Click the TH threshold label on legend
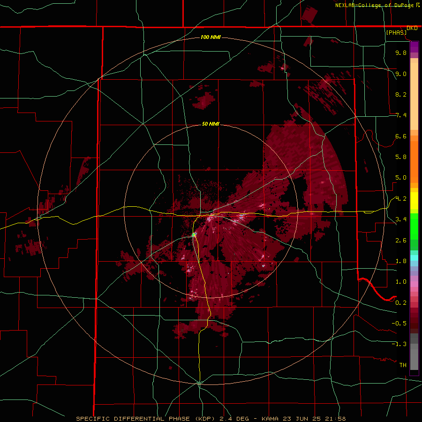 click(403, 365)
